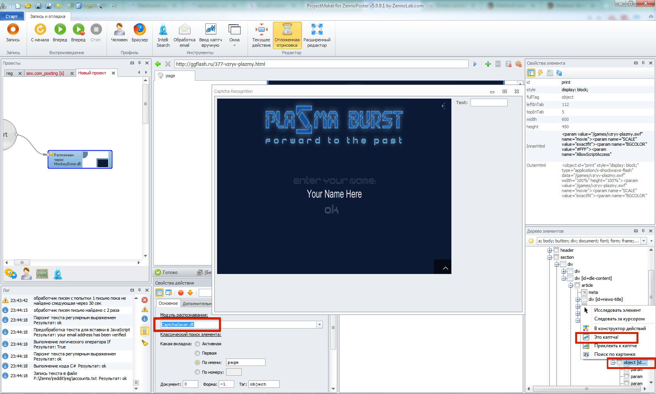Open the element filter dropdown in Дерево элементов
The image size is (656, 394).
coord(644,241)
